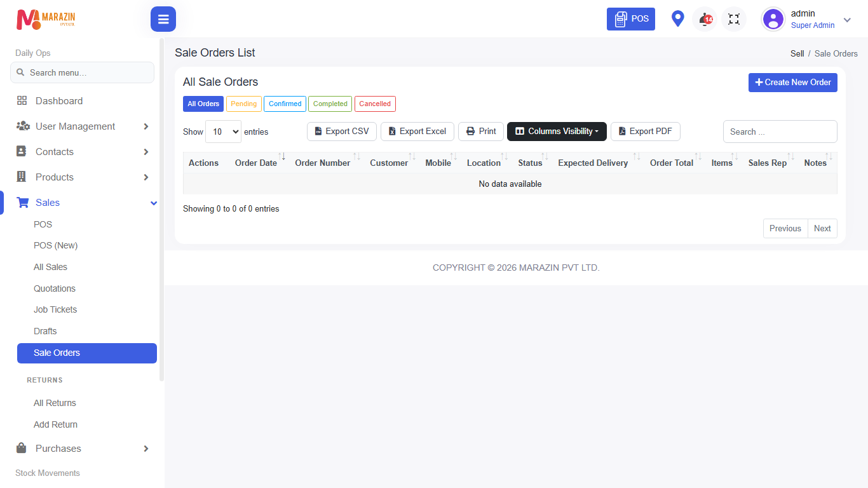
Task: Toggle fullscreen mode icon
Action: 734,19
